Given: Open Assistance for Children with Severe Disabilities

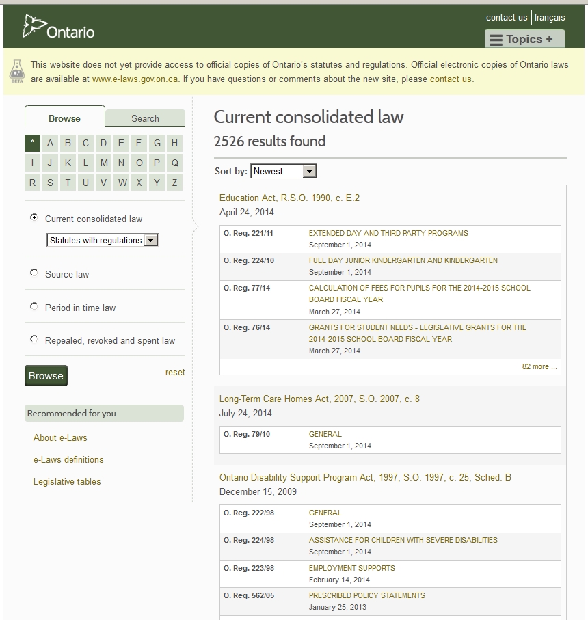Looking at the screenshot, I should click(x=403, y=540).
